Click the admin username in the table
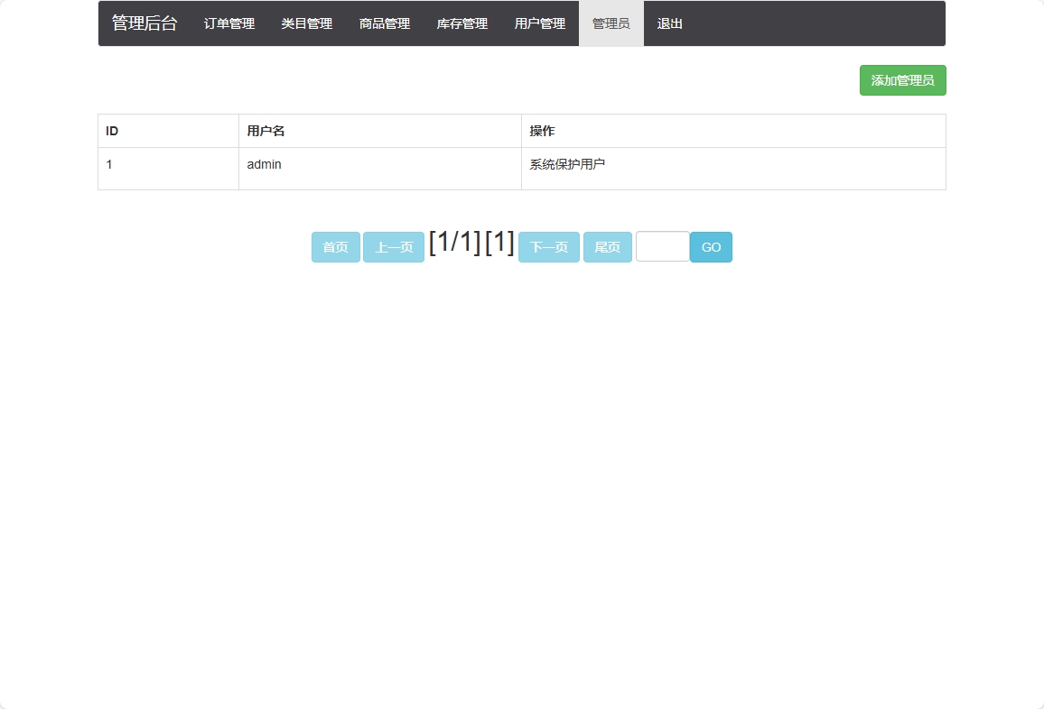Image resolution: width=1044 pixels, height=709 pixels. point(265,164)
